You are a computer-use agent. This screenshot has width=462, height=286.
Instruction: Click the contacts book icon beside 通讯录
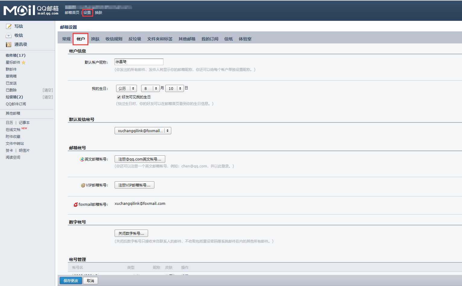point(9,44)
